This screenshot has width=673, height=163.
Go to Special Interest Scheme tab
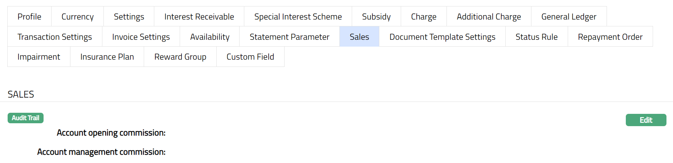(298, 17)
